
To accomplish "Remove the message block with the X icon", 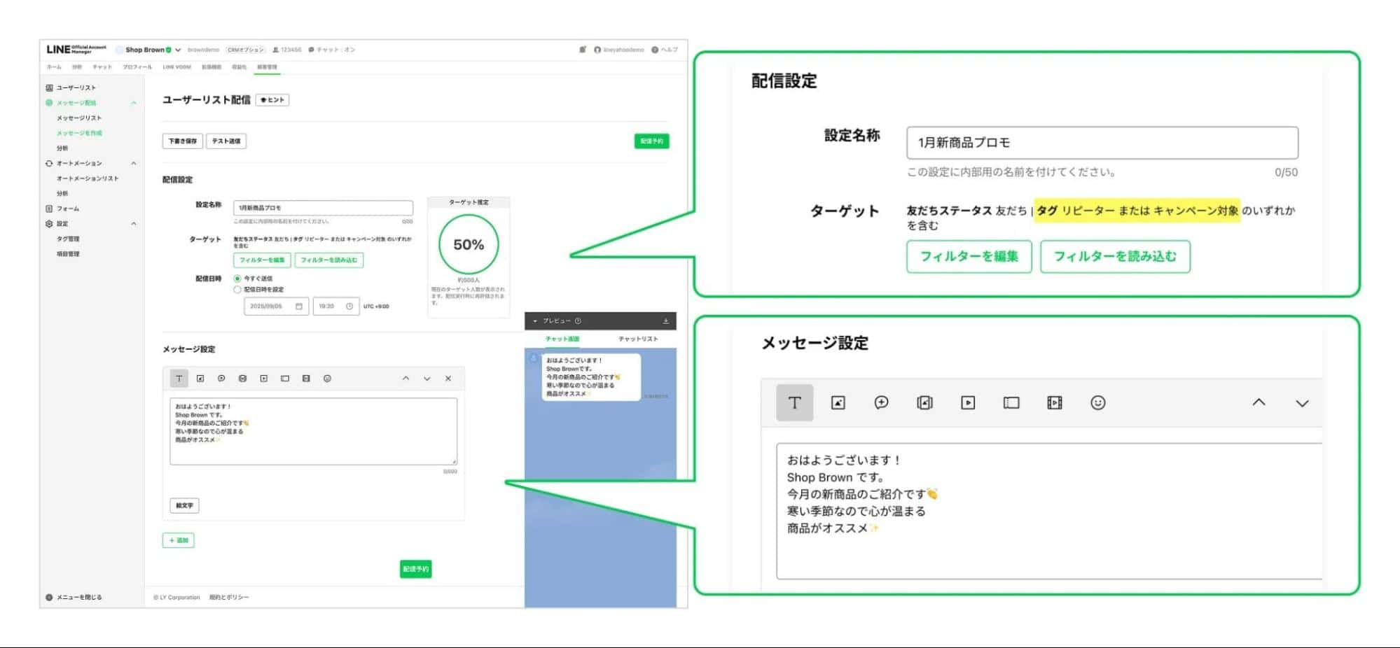I will (x=448, y=379).
